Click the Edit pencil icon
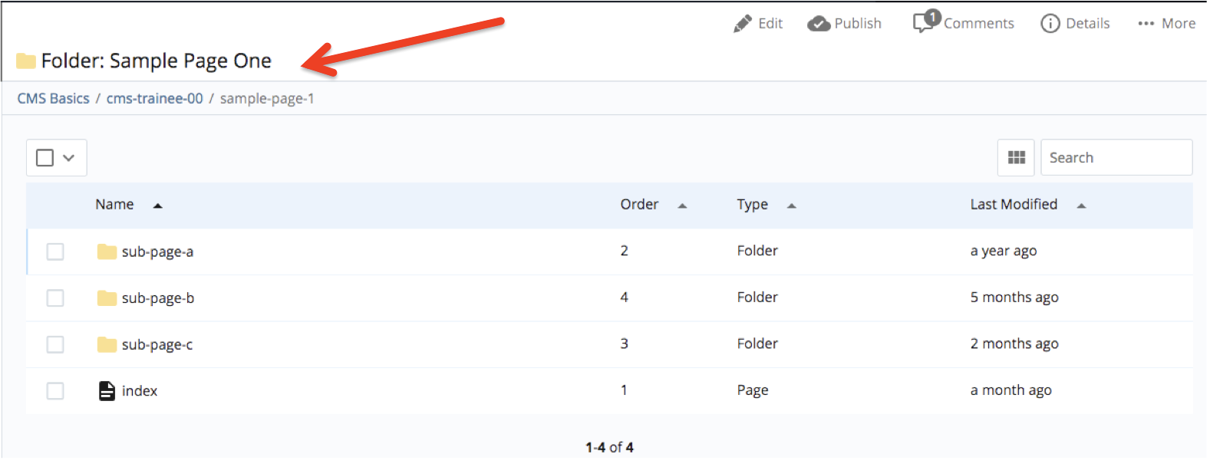Screen dimensions: 1210x467 (x=742, y=24)
